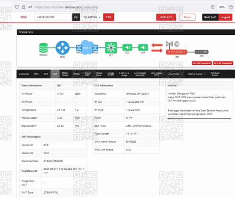The width and height of the screenshot is (235, 198).
Task: Open the Usage PCRF tab
Action: pyautogui.click(x=111, y=74)
